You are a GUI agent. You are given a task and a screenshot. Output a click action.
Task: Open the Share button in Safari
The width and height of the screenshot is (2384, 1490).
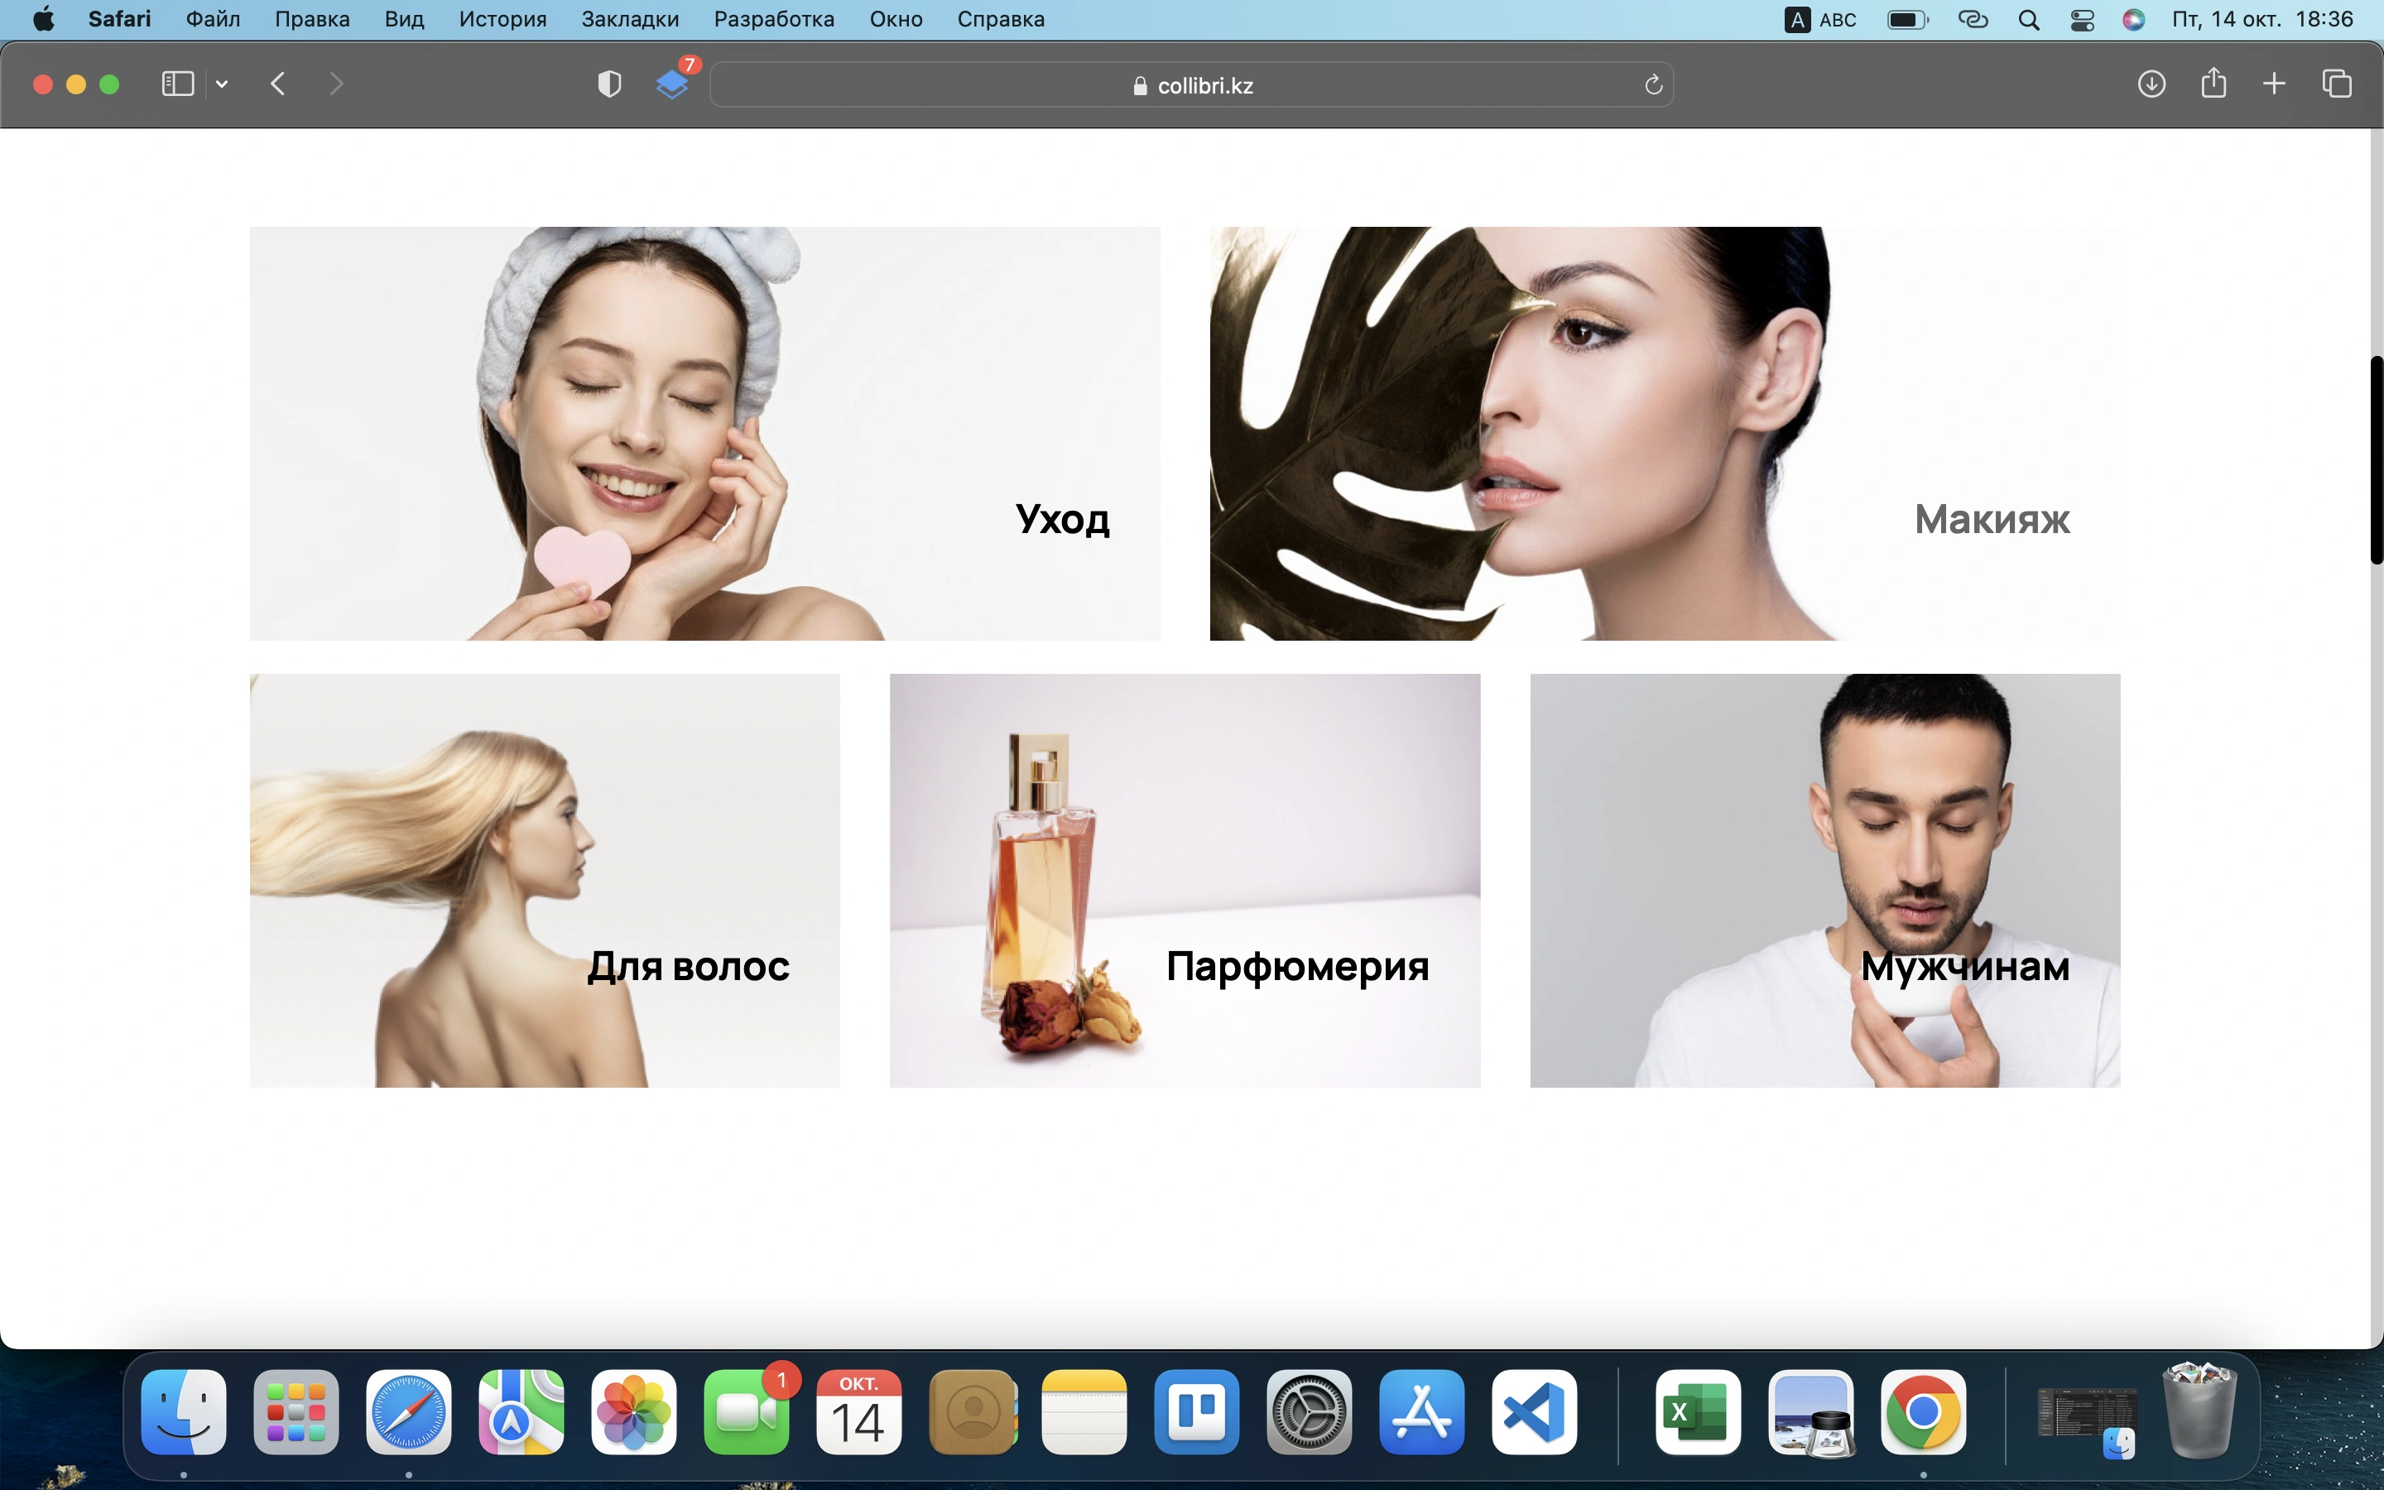(2213, 83)
